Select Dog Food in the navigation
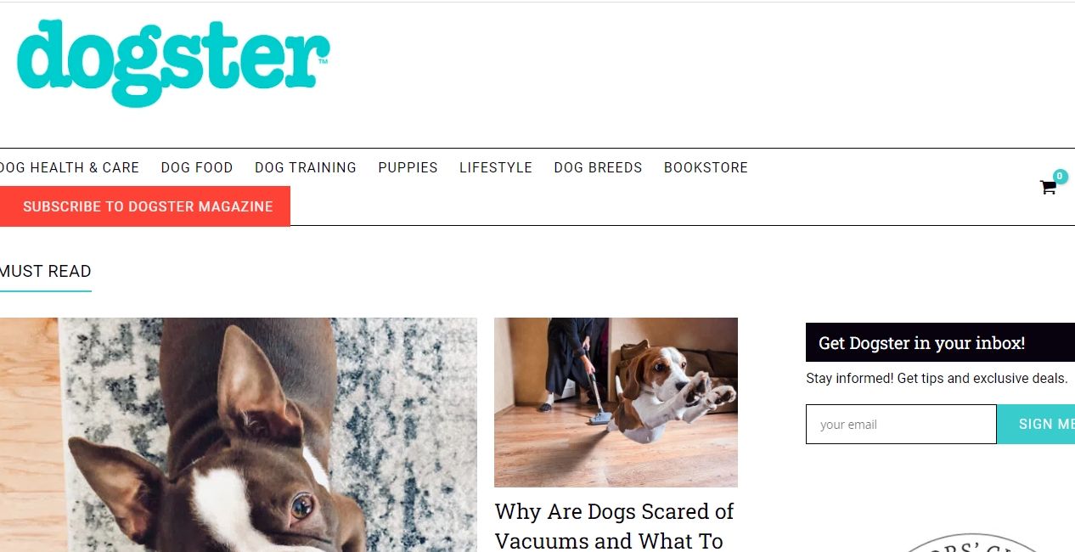 (x=197, y=167)
